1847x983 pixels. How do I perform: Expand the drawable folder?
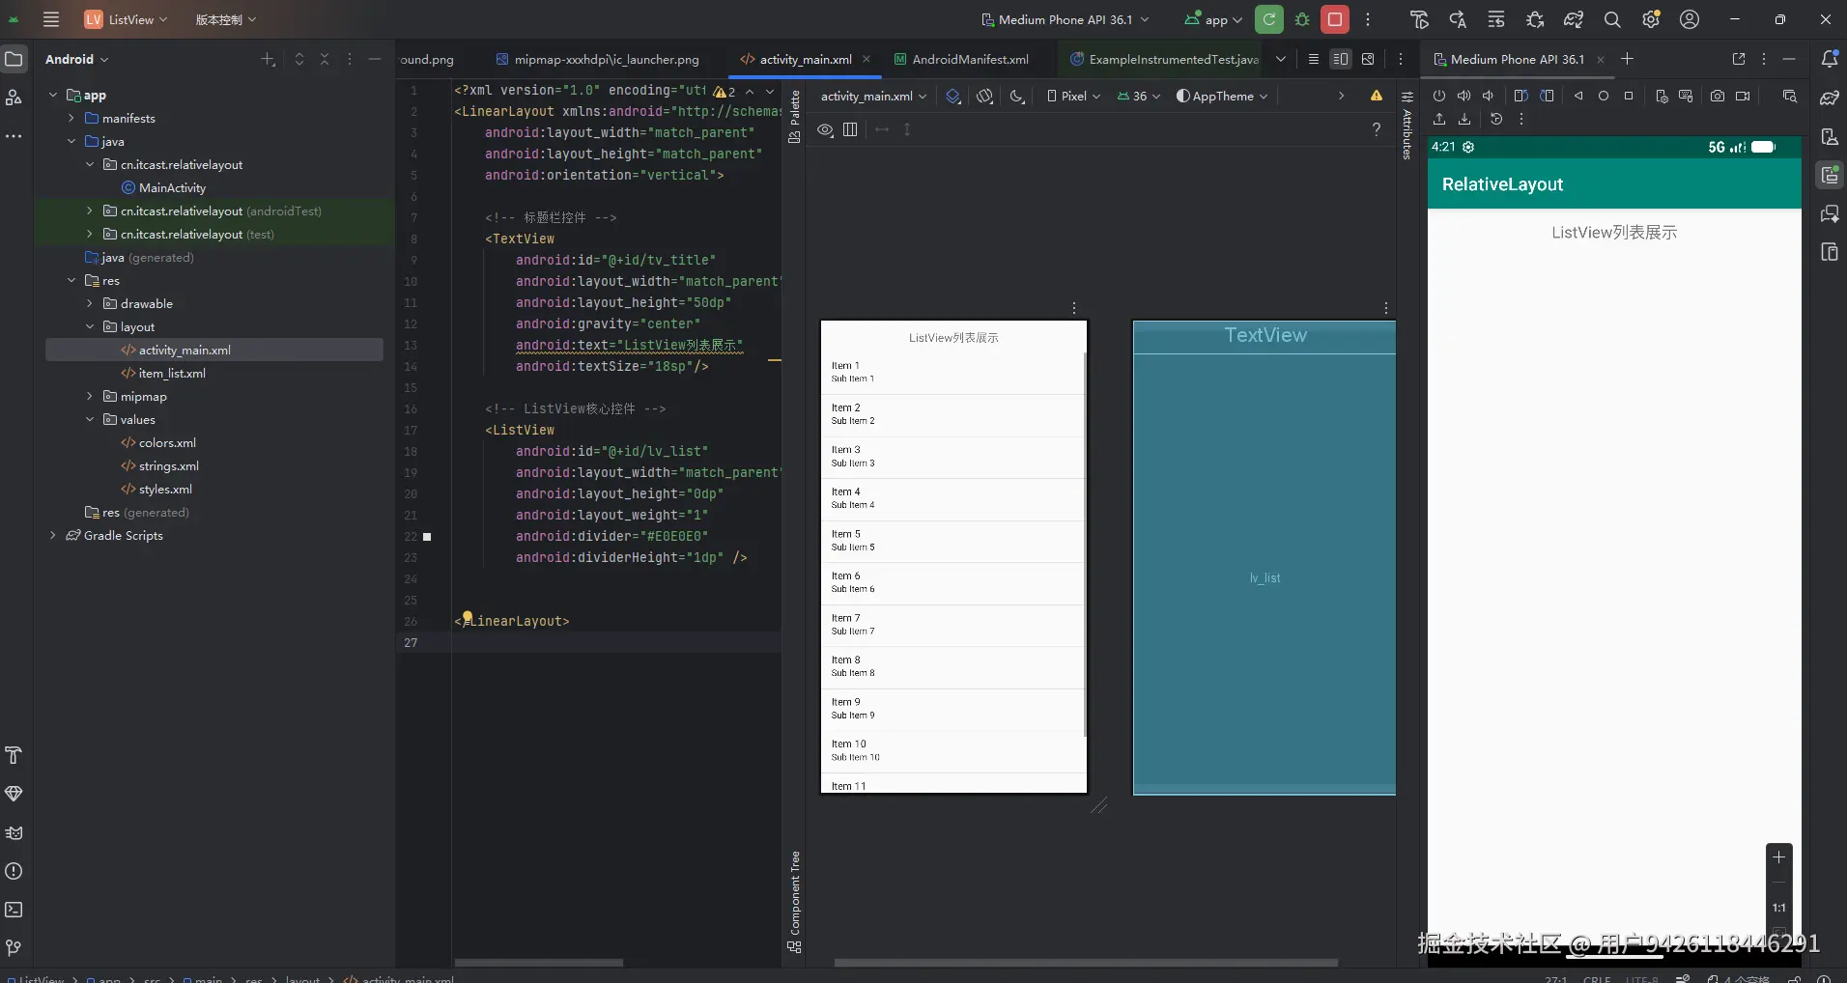pyautogui.click(x=90, y=303)
